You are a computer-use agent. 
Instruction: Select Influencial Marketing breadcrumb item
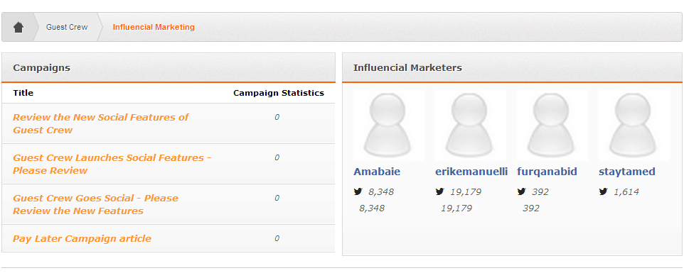coord(154,28)
